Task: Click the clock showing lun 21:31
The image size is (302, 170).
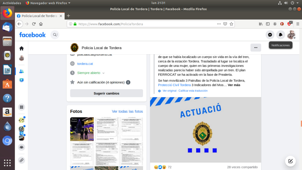Action: click(x=158, y=3)
